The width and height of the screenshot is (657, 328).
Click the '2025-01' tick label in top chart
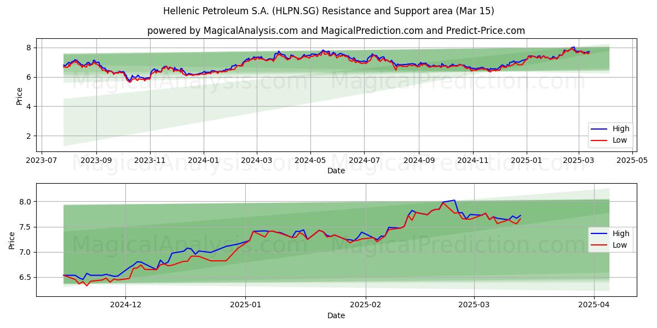527,161
